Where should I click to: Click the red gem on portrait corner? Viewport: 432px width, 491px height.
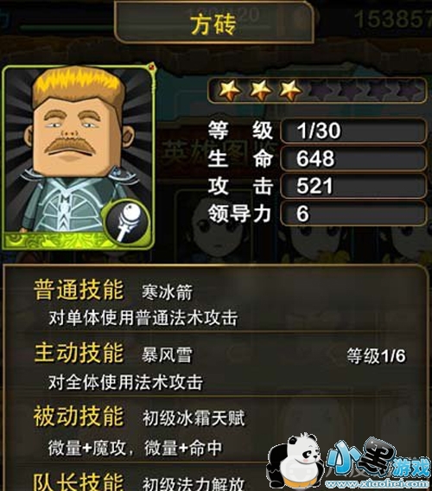[x=152, y=67]
